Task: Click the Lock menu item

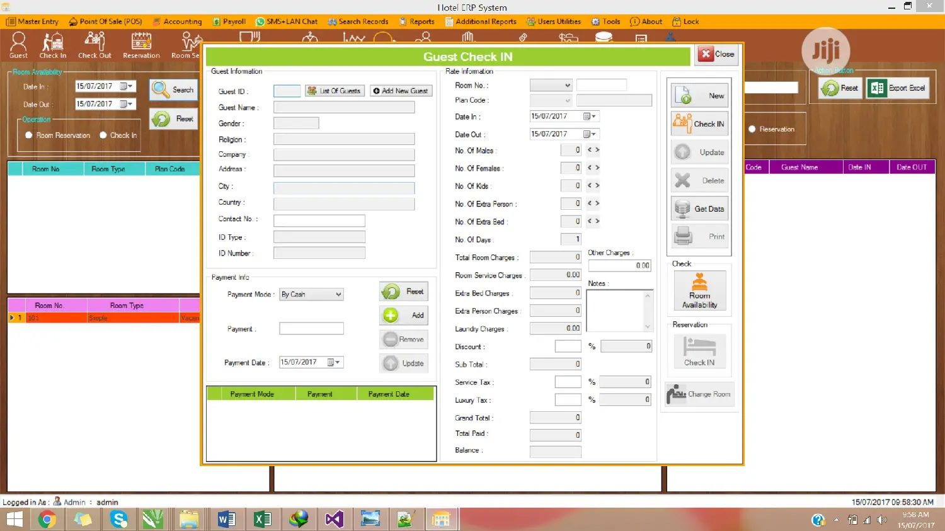Action: tap(685, 21)
